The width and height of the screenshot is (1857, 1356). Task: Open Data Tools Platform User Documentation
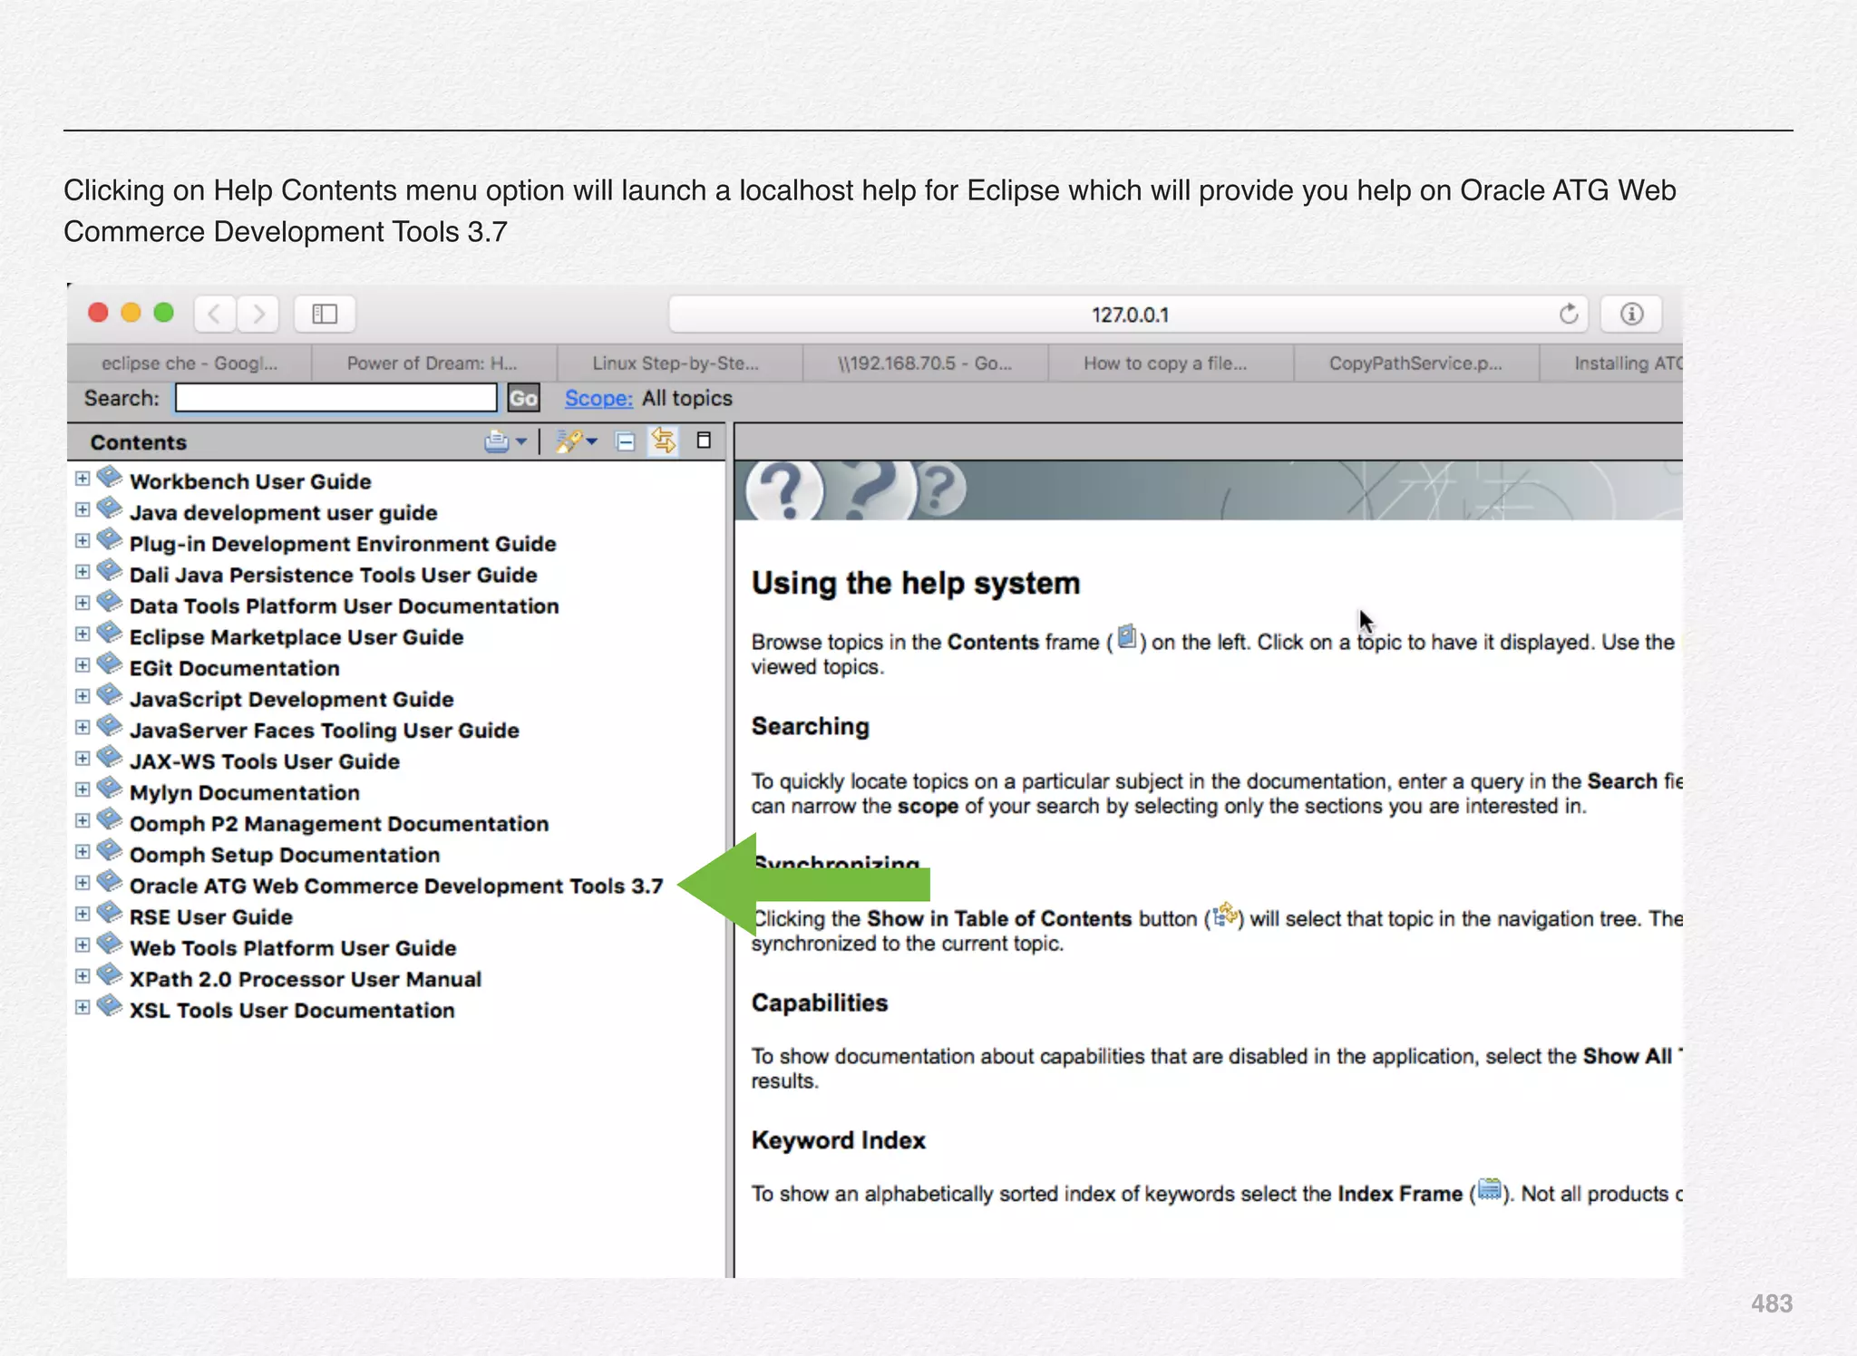344,605
